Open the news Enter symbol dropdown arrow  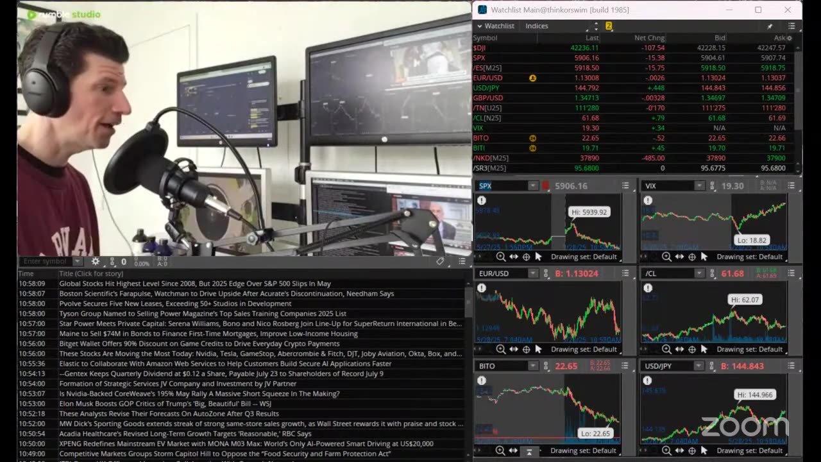(78, 262)
